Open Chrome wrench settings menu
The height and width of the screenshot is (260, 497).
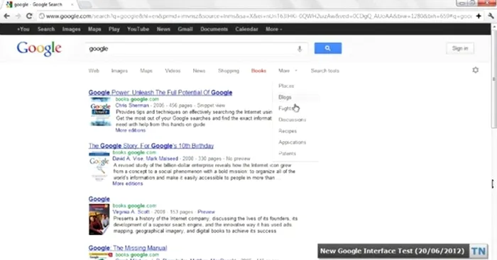click(491, 16)
